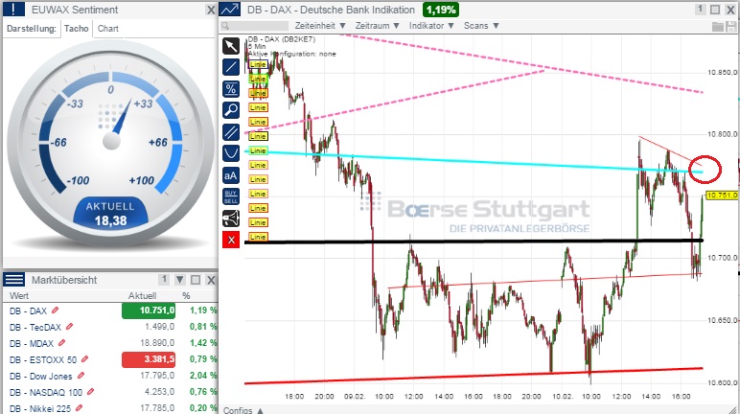
Task: Open DB - ESTOXX 50 row
Action: [x=43, y=359]
